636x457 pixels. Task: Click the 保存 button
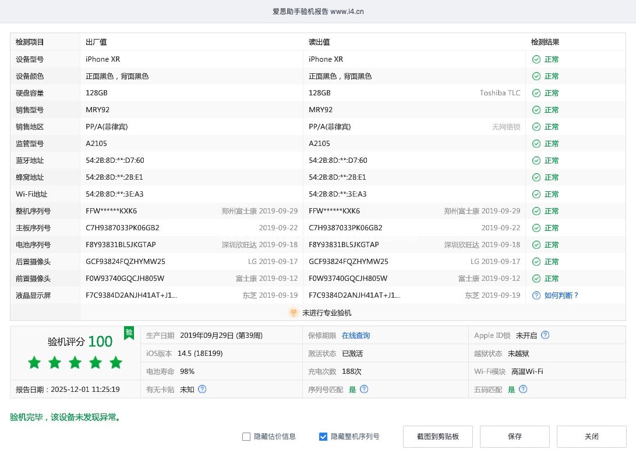514,437
